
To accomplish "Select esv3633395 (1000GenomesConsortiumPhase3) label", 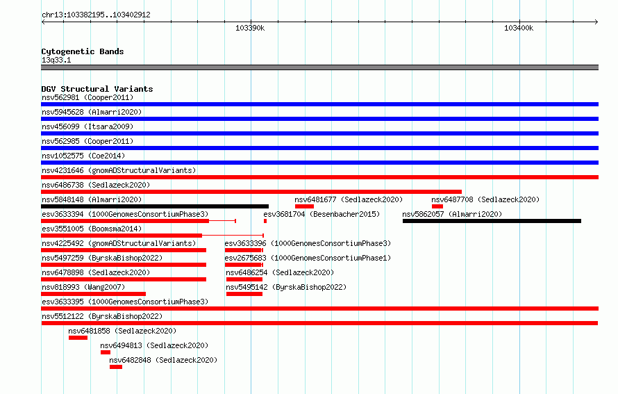I will tap(125, 302).
